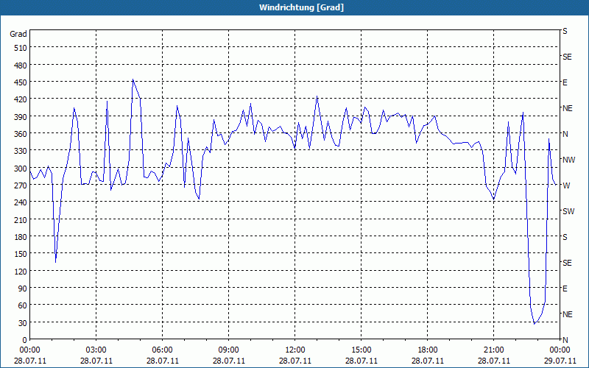
Task: Select the W compass direction label
Action: [566, 185]
